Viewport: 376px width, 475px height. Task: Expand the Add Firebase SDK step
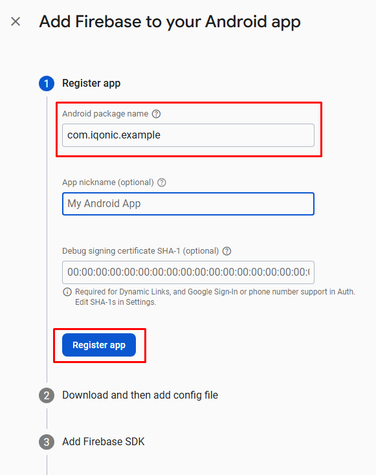click(x=104, y=442)
